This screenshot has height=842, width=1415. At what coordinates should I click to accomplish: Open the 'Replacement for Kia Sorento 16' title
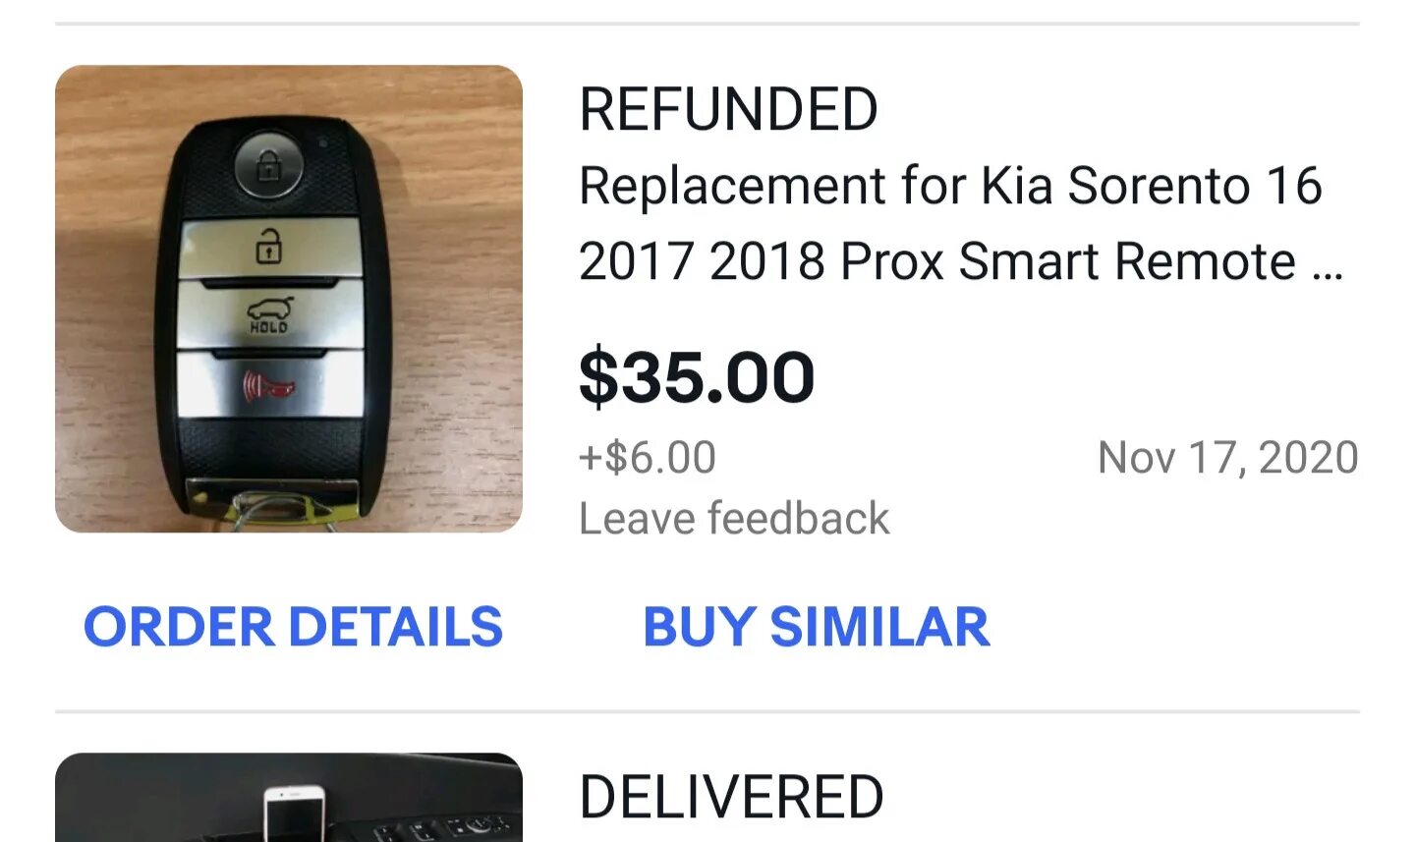pyautogui.click(x=950, y=186)
